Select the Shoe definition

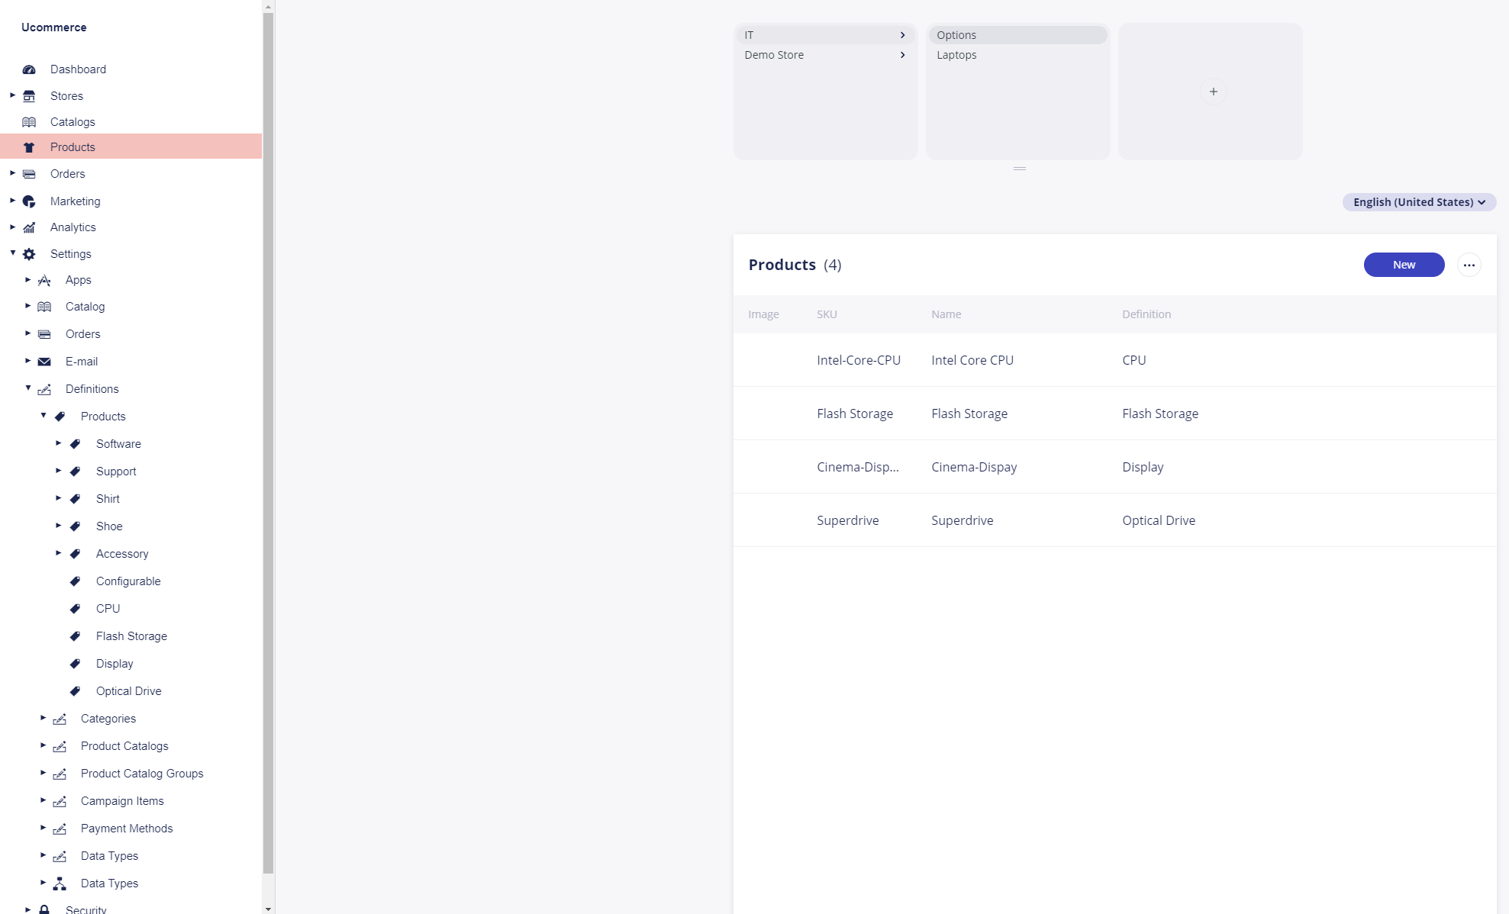109,526
